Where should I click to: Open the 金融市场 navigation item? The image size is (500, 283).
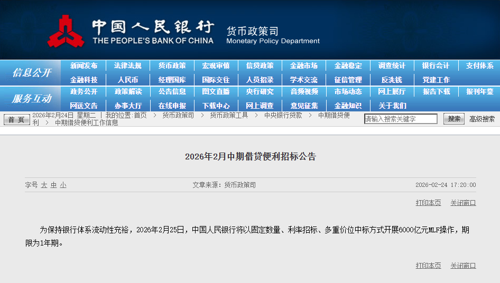coord(304,66)
